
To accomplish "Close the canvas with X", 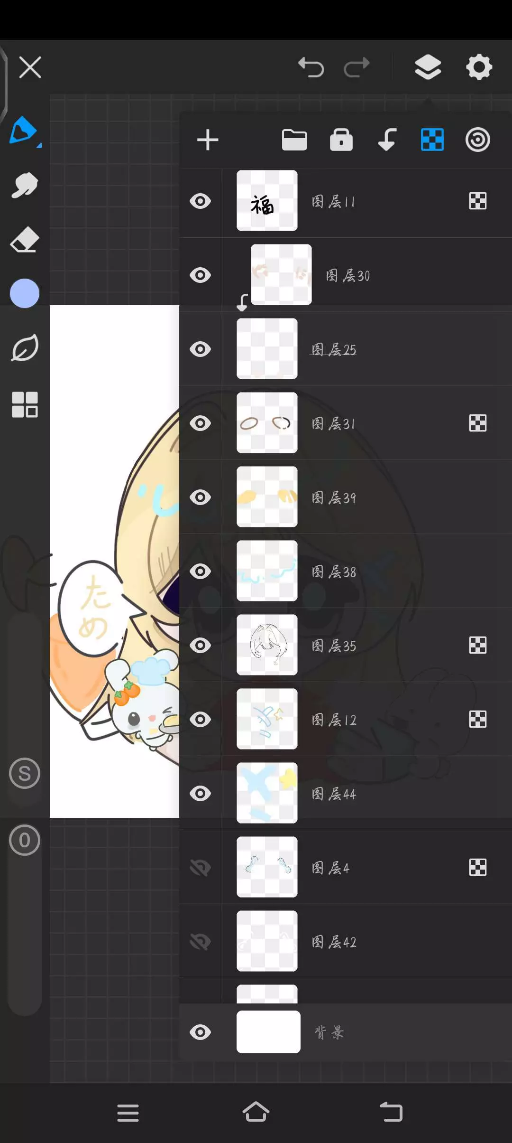I will [x=30, y=67].
